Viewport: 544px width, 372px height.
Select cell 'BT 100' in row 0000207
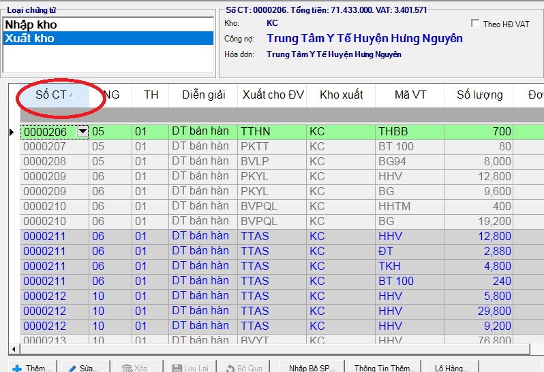[410, 147]
